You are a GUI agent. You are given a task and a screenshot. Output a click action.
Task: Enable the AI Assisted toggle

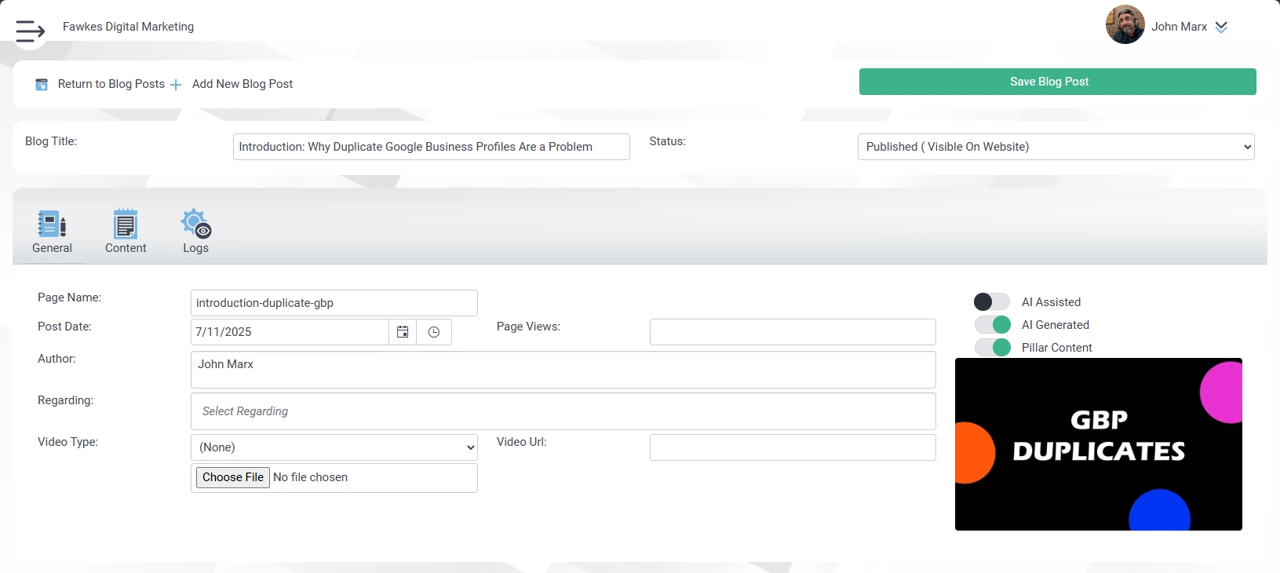992,302
